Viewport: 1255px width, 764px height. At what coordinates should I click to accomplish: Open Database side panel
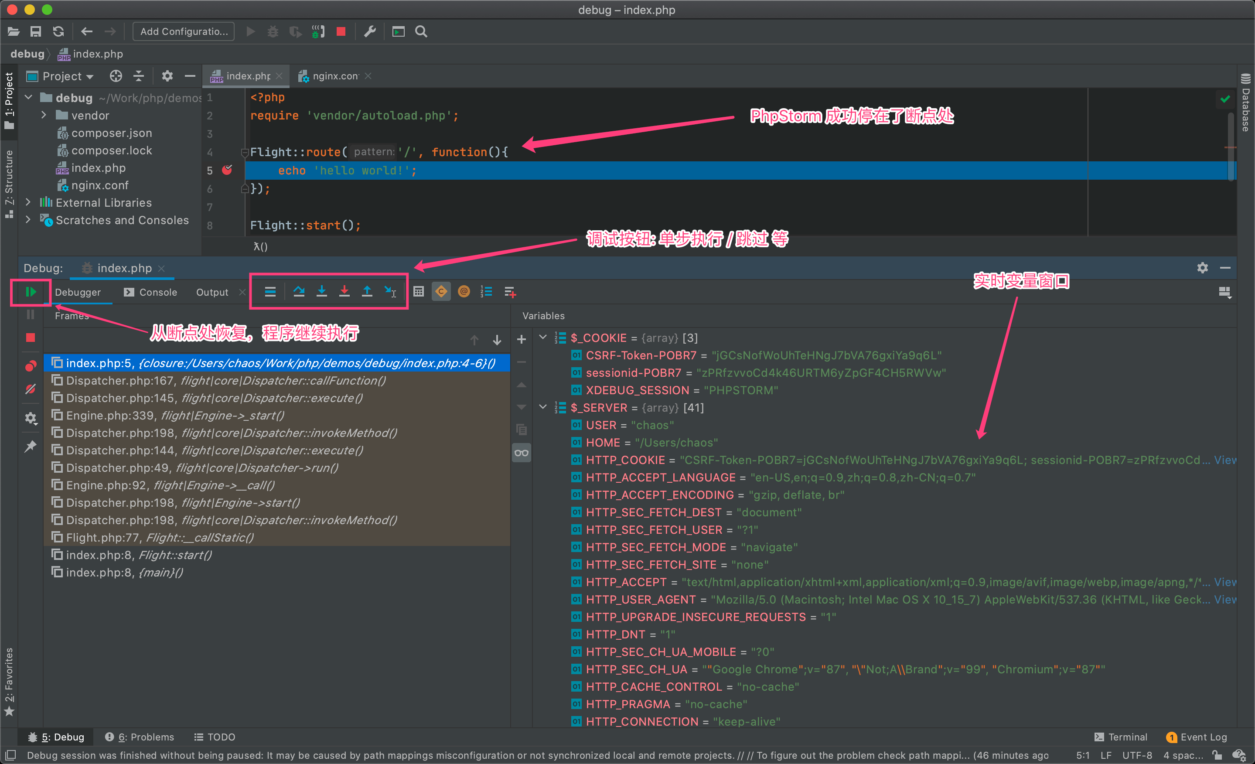coord(1246,102)
